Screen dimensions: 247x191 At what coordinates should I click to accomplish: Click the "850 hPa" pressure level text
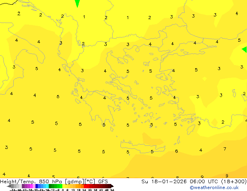(x=50, y=182)
